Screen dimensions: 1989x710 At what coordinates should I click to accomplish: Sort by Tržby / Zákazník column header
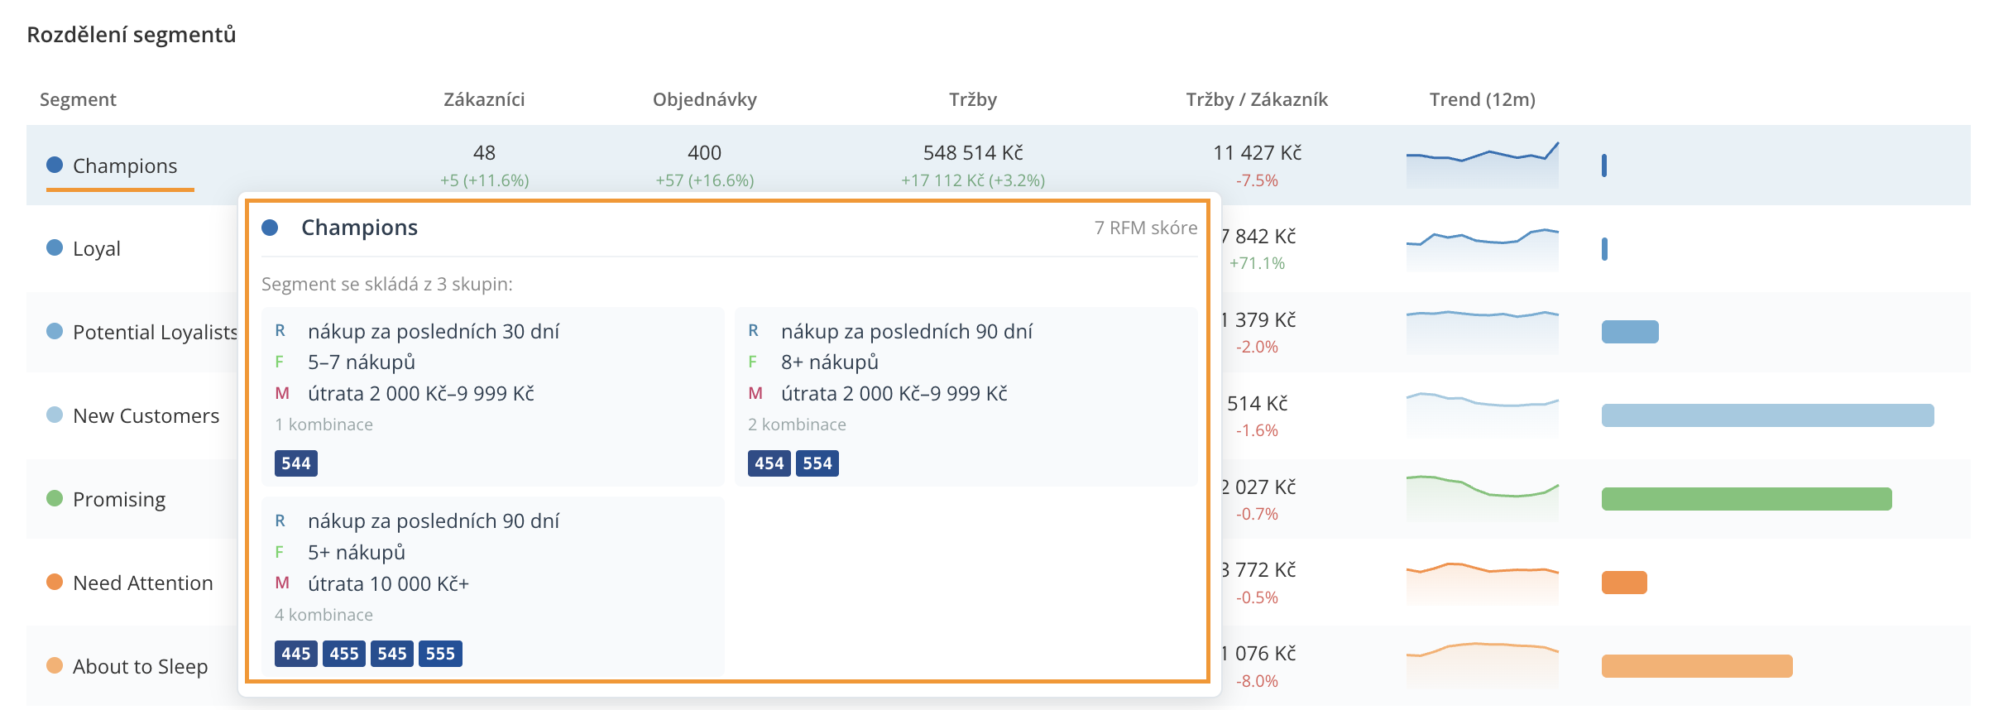tap(1257, 99)
